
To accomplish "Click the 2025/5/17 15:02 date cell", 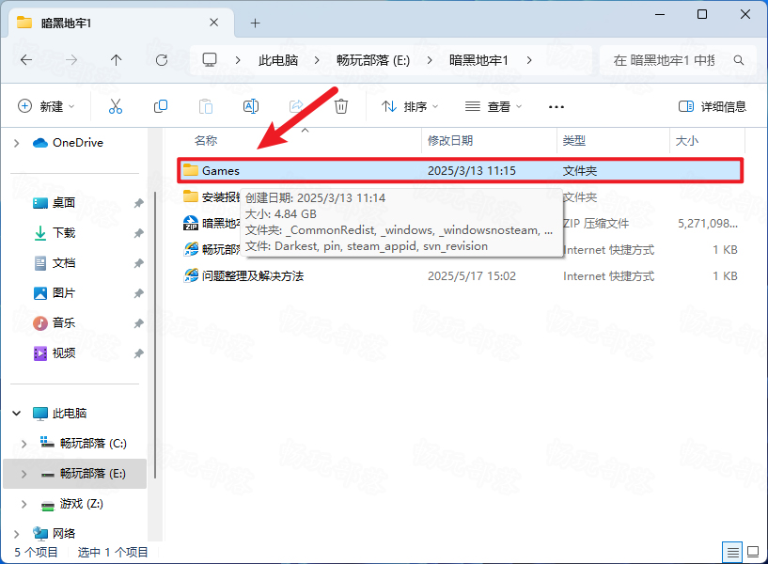I will (472, 276).
